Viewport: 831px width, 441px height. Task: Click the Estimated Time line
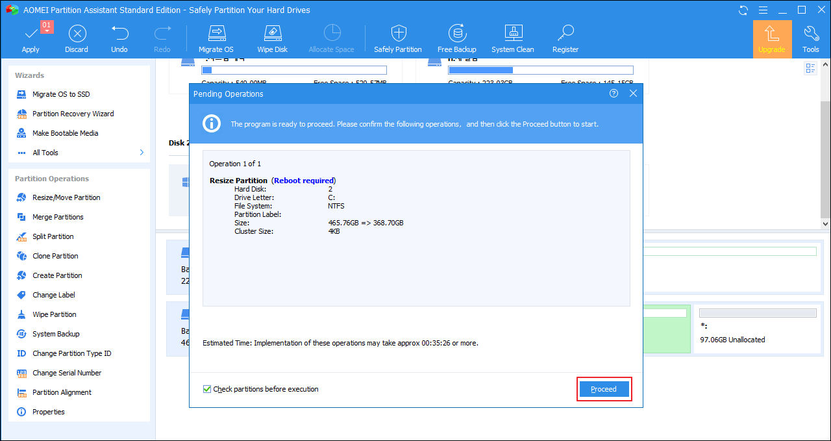click(340, 343)
